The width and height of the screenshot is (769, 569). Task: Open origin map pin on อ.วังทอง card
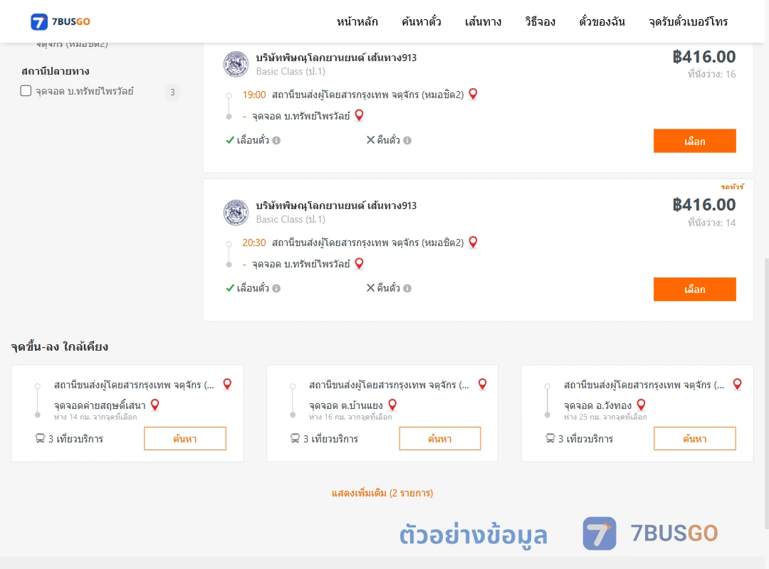point(737,384)
